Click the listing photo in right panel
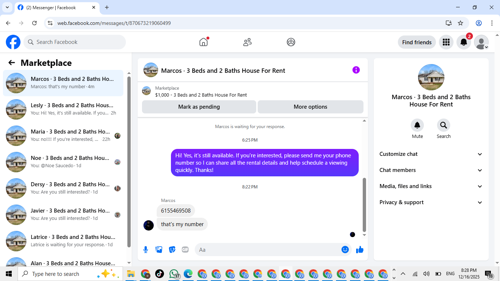This screenshot has width=500, height=281. (x=431, y=77)
